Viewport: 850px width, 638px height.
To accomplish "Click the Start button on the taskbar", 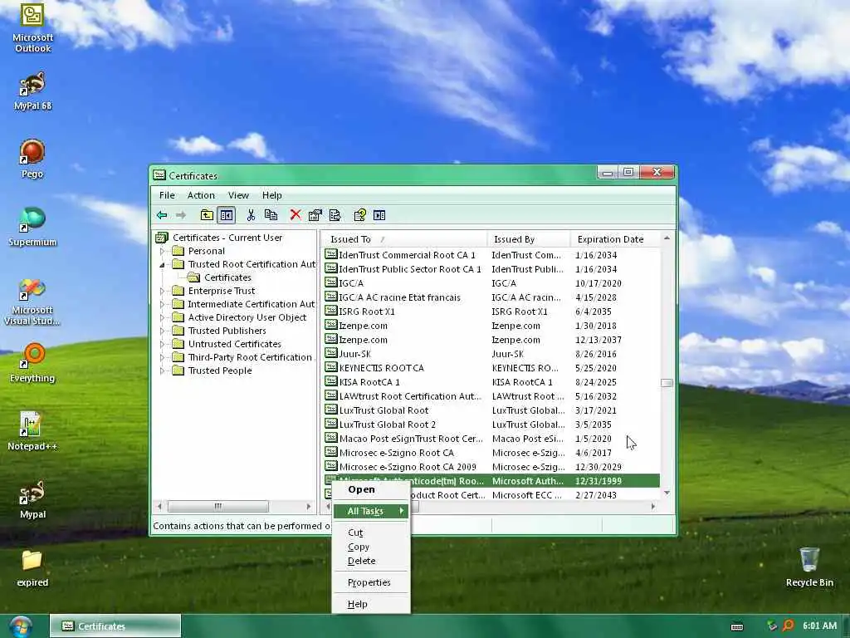I will [x=21, y=626].
